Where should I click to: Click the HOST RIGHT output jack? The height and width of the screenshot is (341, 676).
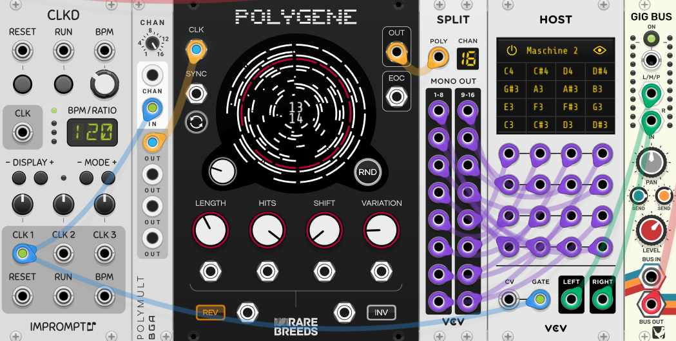point(603,299)
